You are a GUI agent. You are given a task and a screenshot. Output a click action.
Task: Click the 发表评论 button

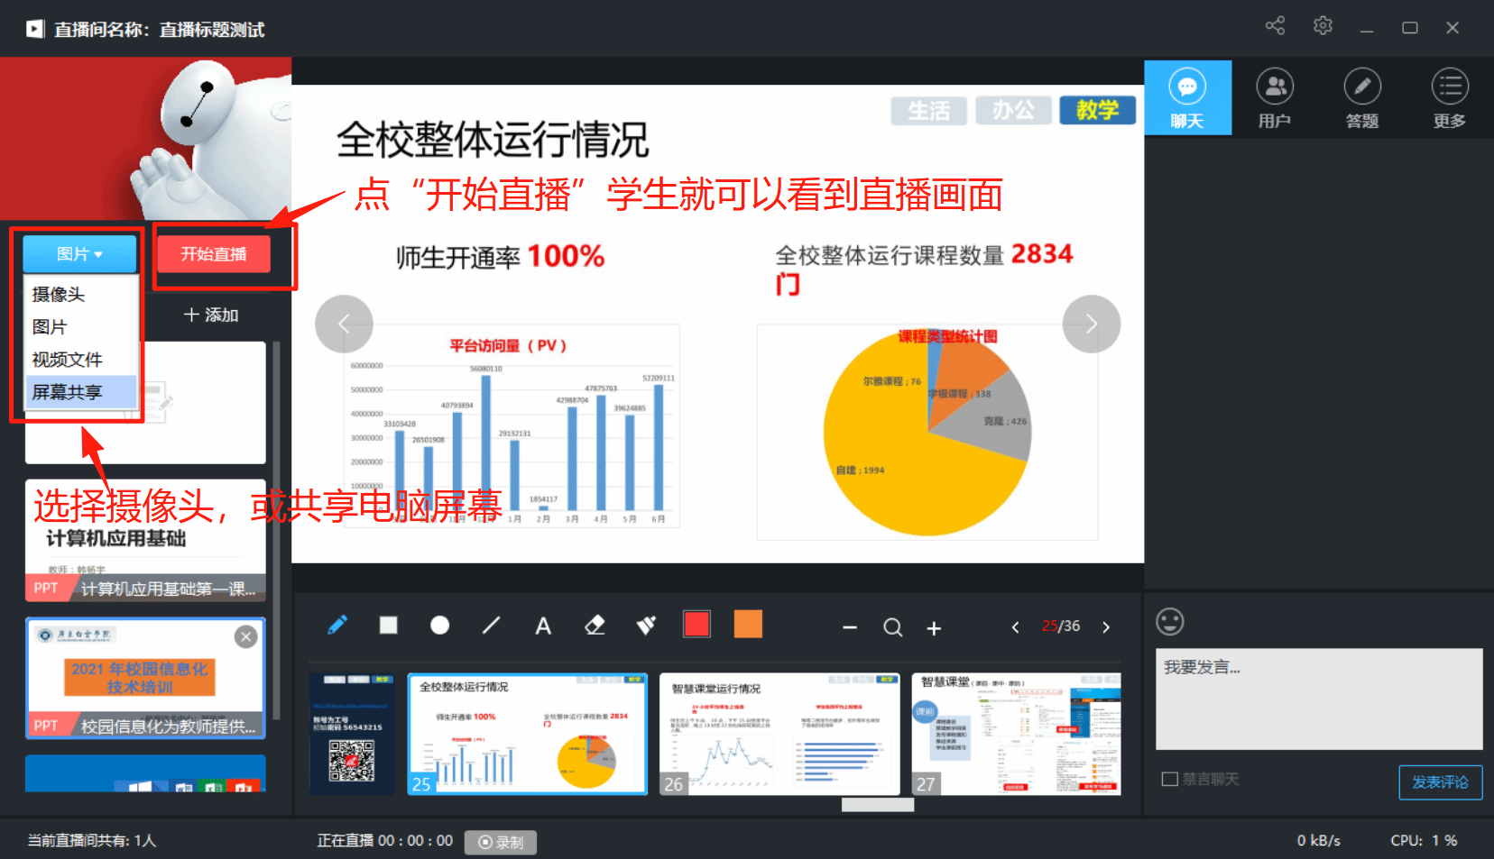coord(1440,782)
